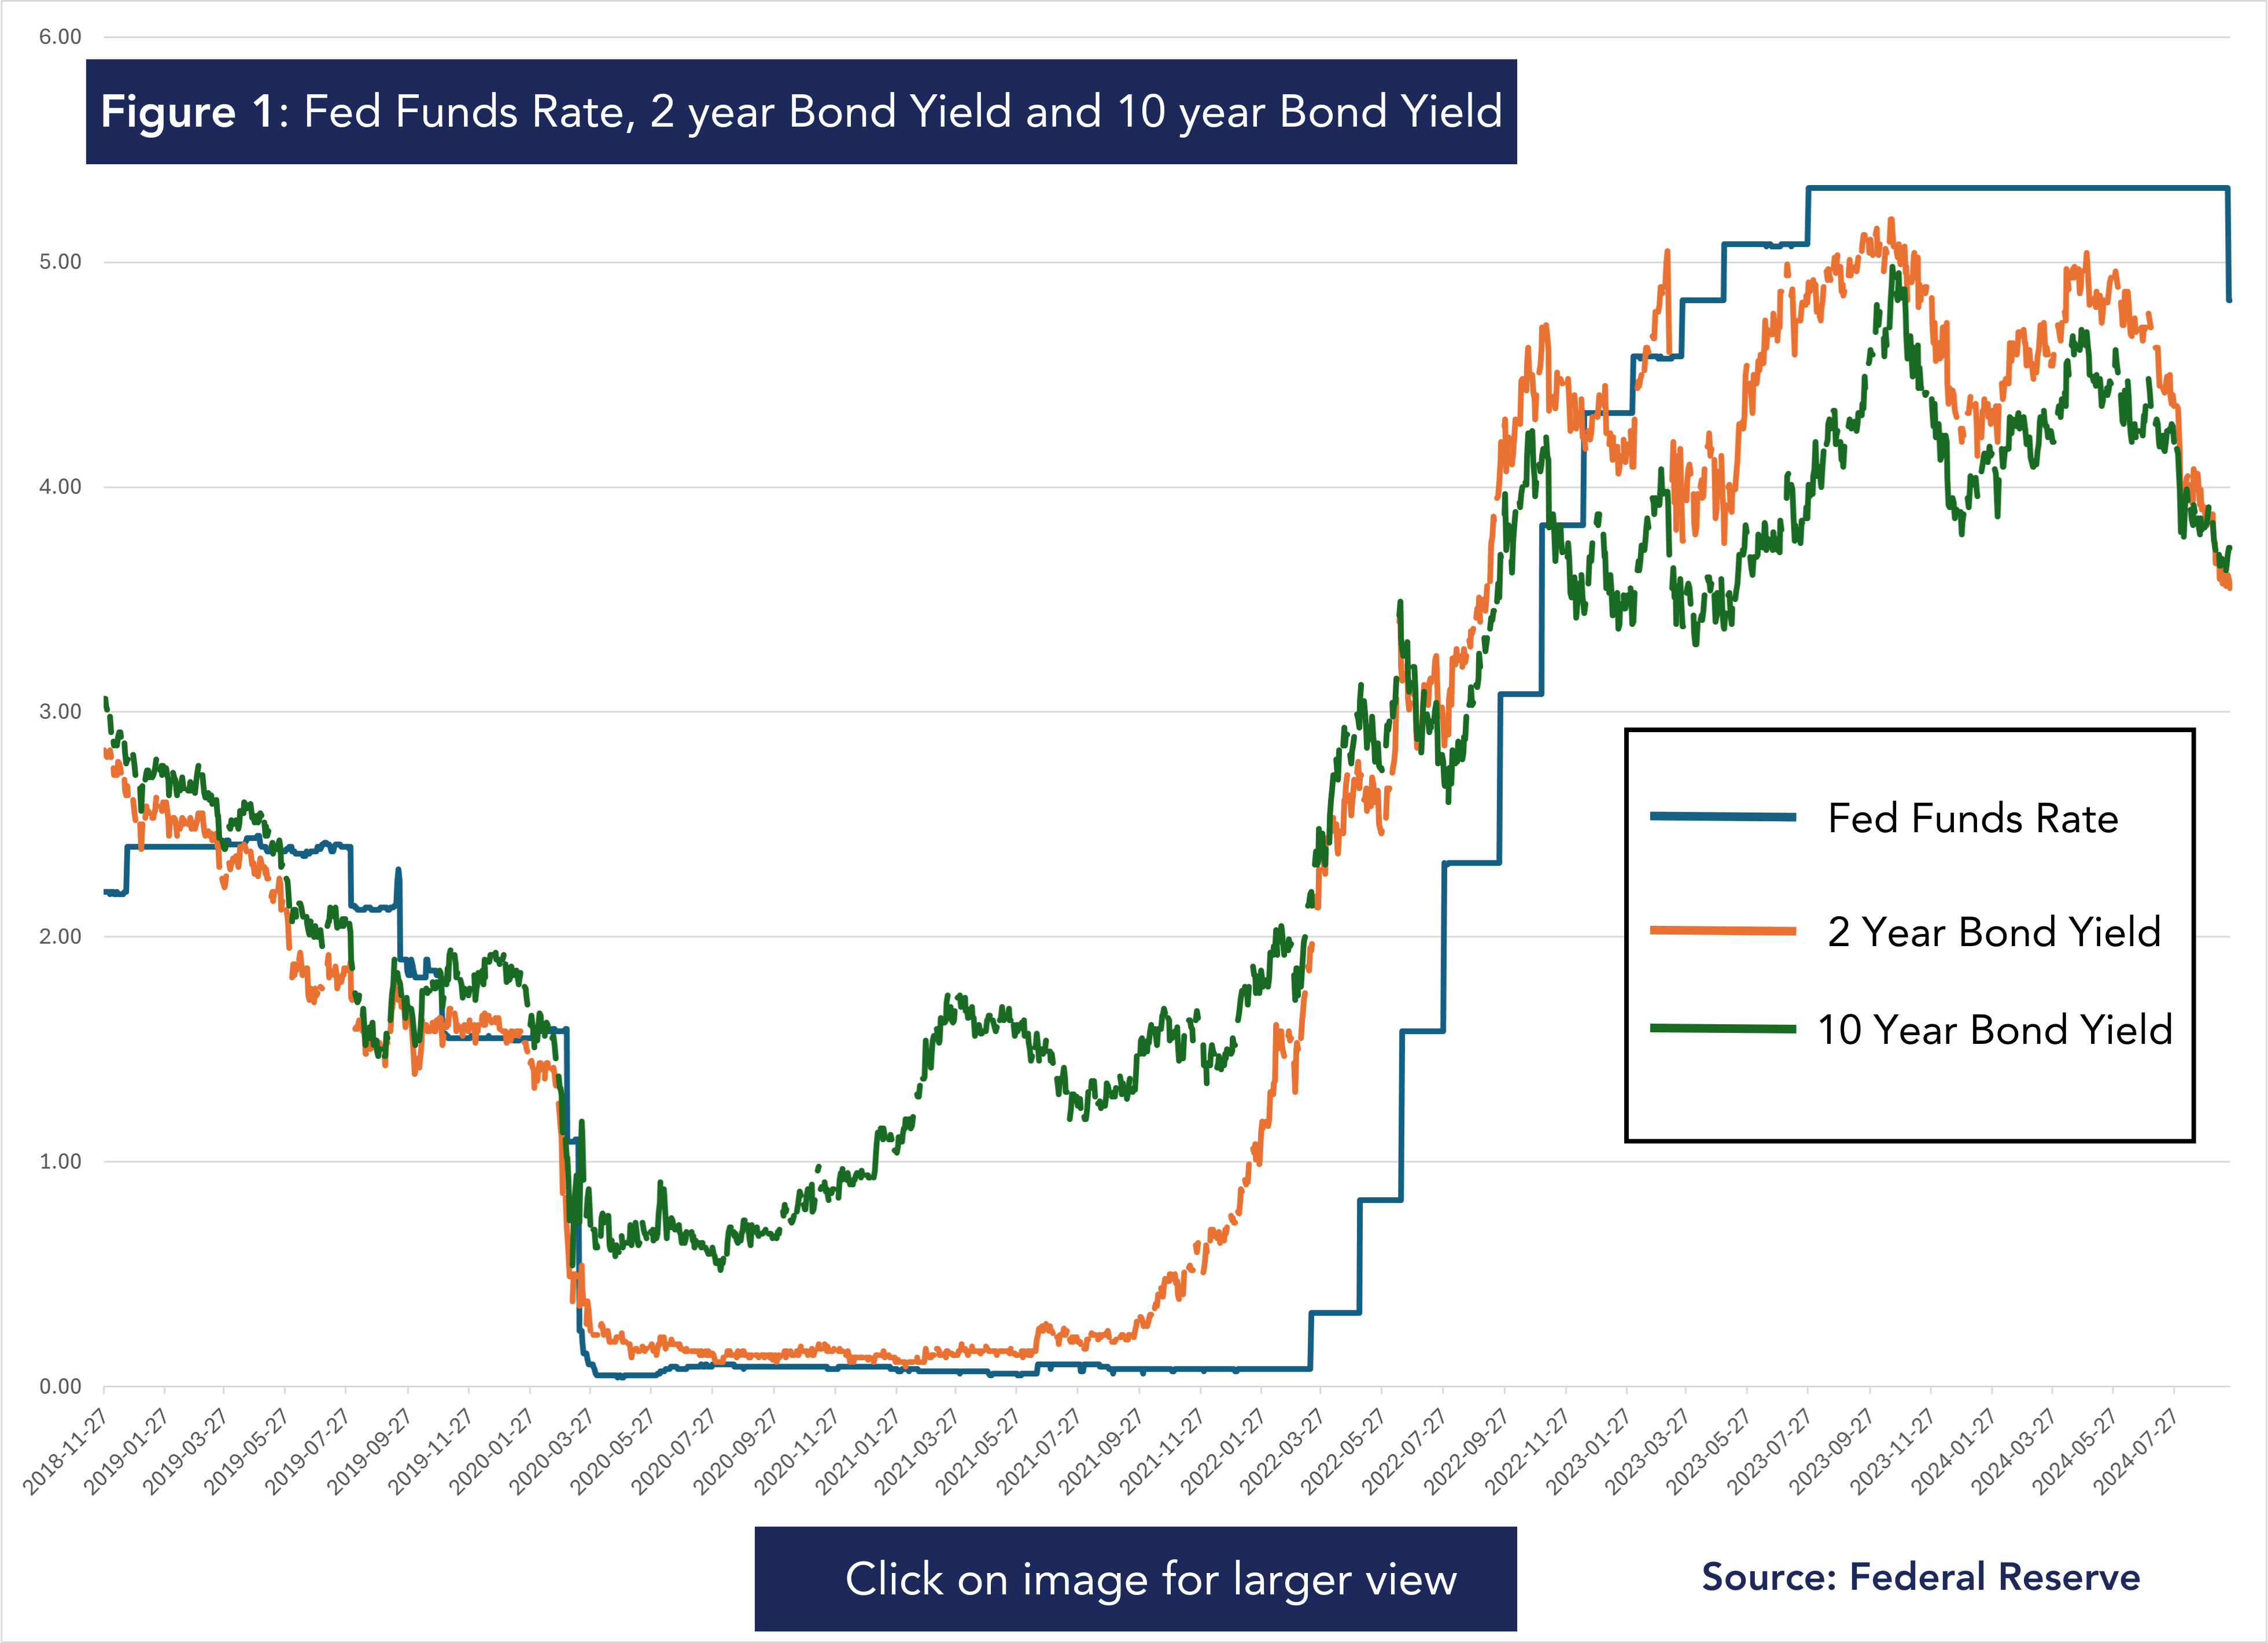The height and width of the screenshot is (1643, 2268).
Task: Click the Fed Funds Rate plateau line at 5.33
Action: pos(2018,188)
